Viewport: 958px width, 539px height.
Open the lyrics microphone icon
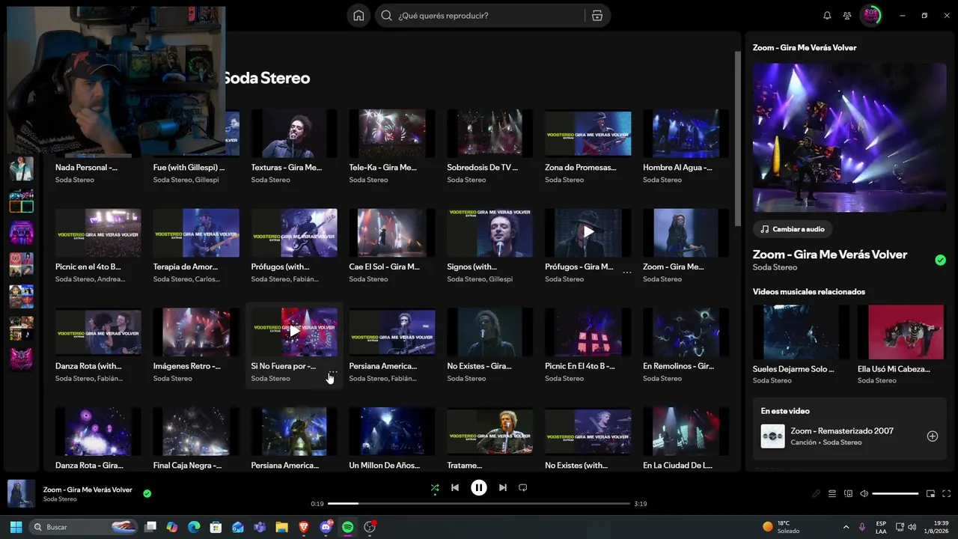[x=817, y=494]
